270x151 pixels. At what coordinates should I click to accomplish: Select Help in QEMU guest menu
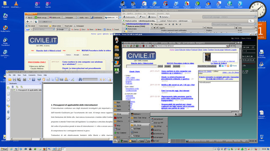121,125
